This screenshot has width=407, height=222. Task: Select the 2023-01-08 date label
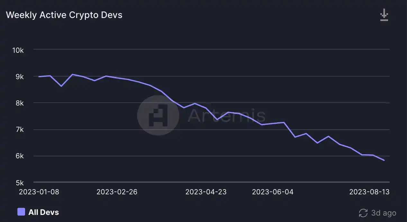[x=39, y=192]
